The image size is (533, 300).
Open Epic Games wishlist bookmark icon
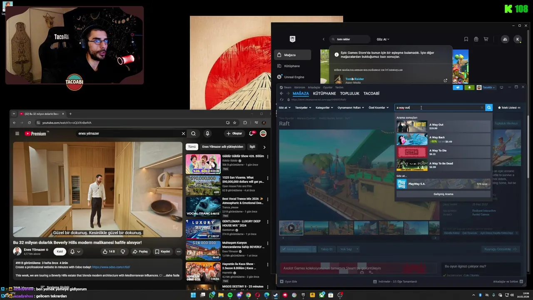click(x=466, y=39)
